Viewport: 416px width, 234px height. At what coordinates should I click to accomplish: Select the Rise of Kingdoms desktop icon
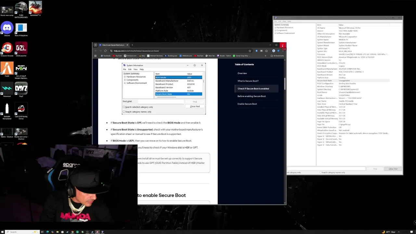coord(21,29)
